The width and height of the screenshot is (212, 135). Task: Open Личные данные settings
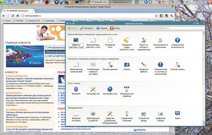[x=110, y=67]
